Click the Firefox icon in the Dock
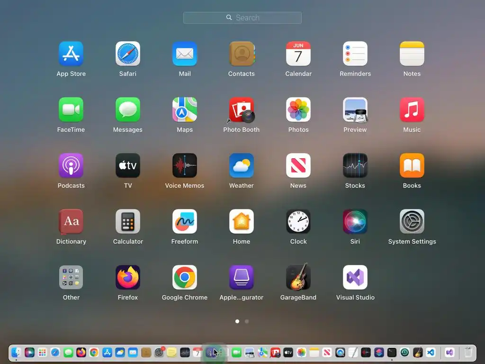 click(x=81, y=352)
